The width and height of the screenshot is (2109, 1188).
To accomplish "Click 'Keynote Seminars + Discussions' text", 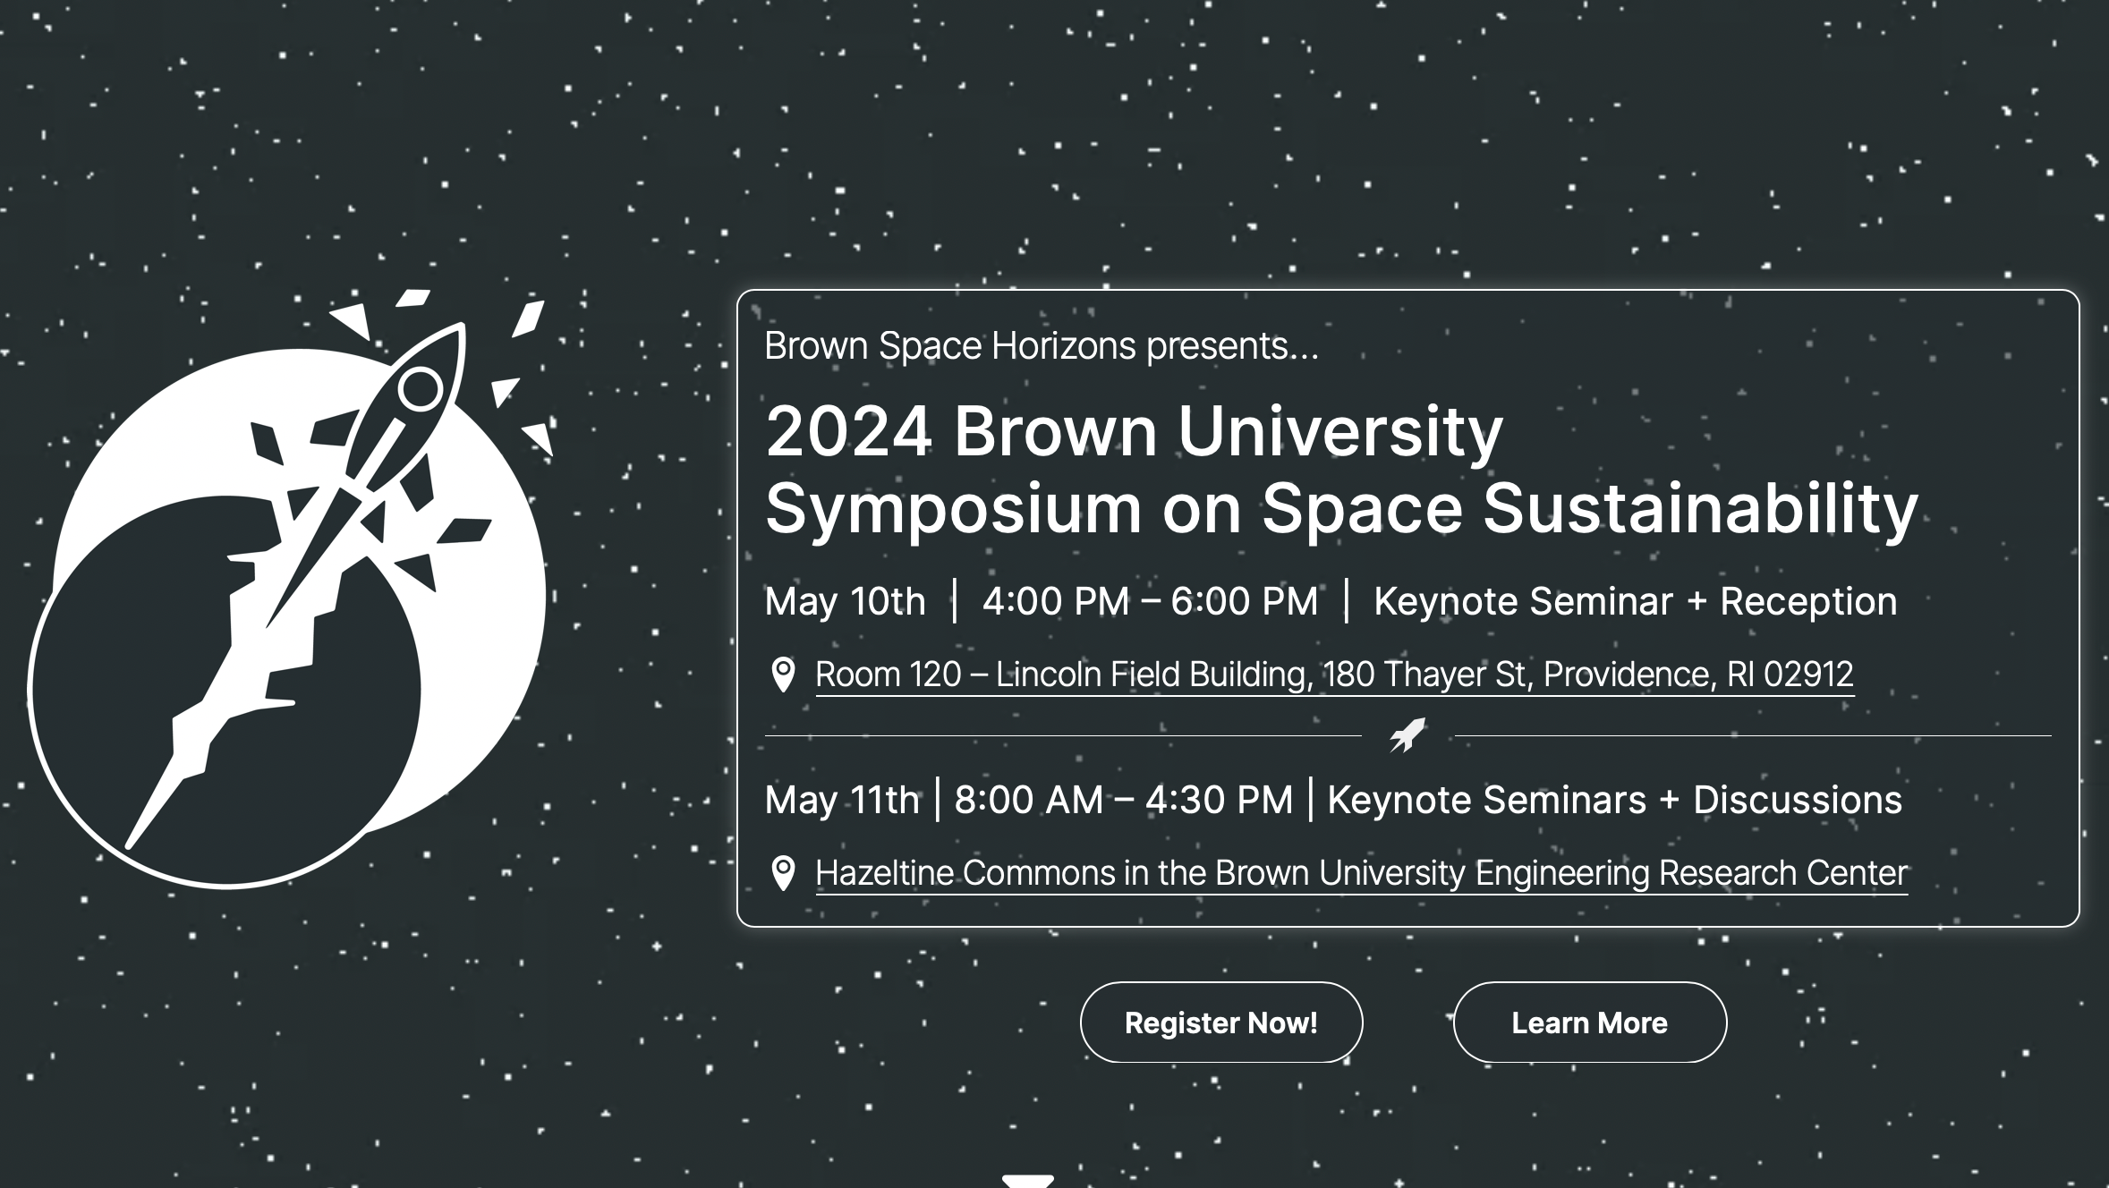I will tap(1614, 800).
